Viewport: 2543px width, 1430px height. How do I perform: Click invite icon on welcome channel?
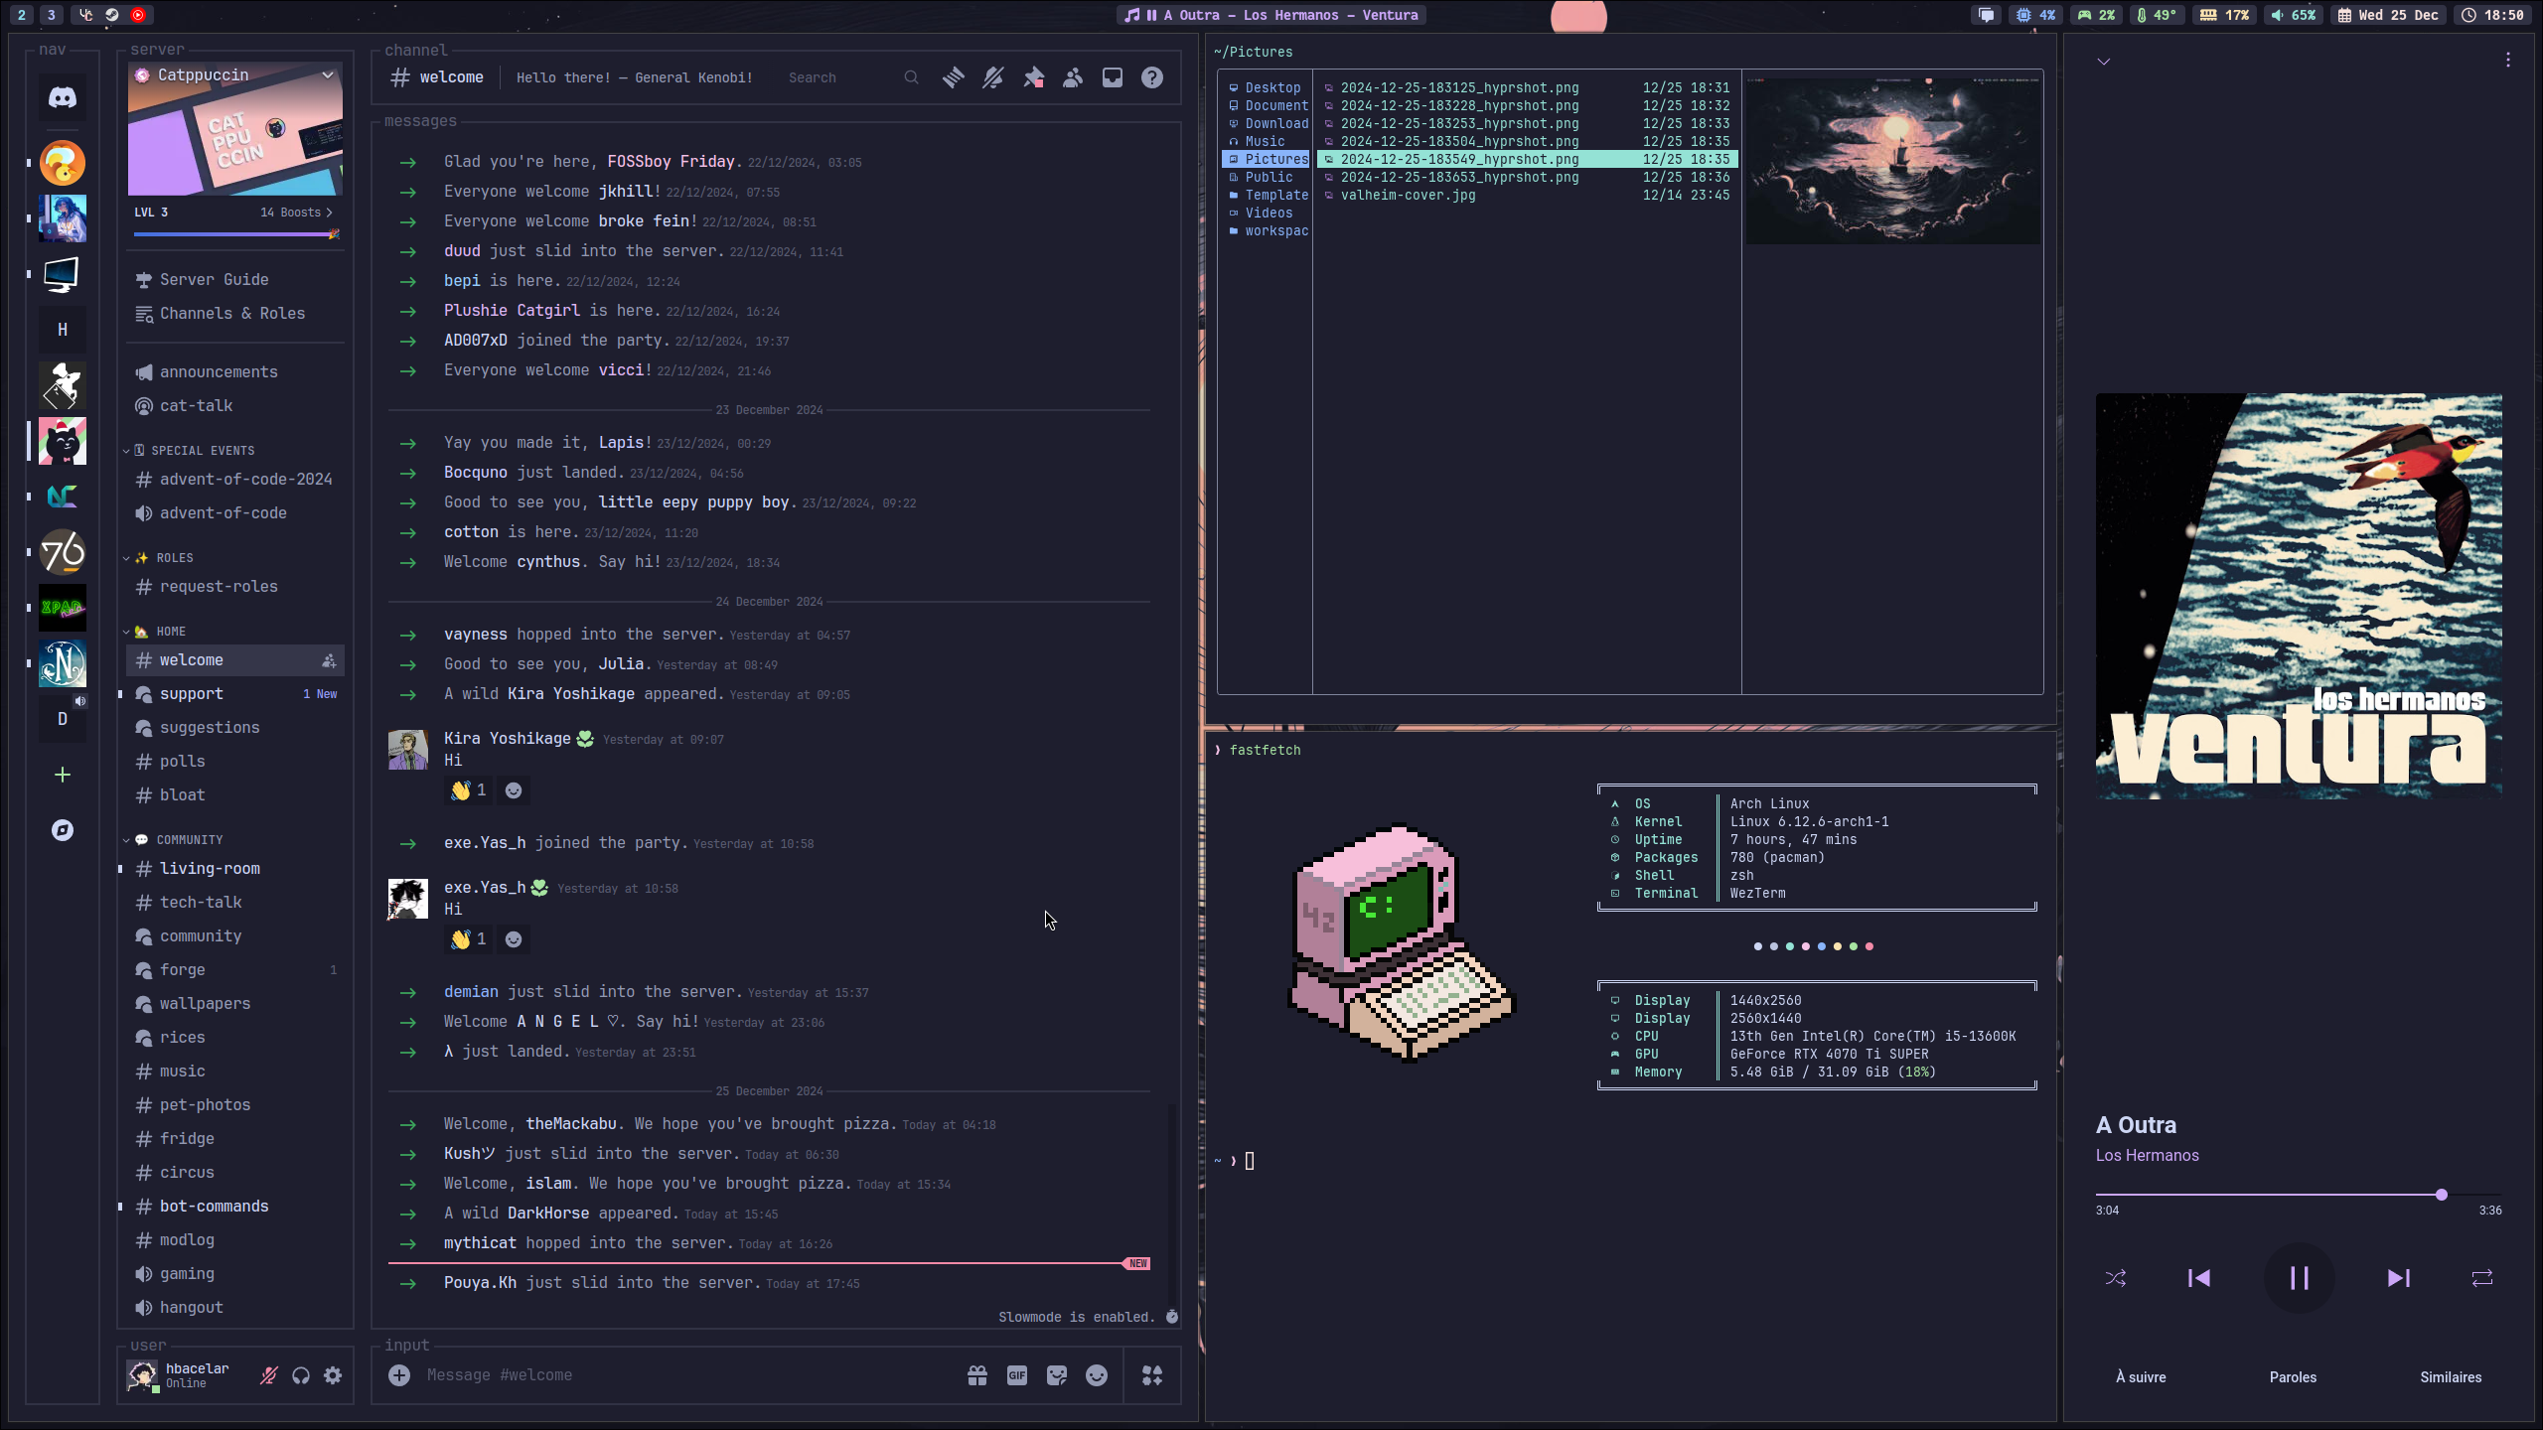[x=329, y=660]
